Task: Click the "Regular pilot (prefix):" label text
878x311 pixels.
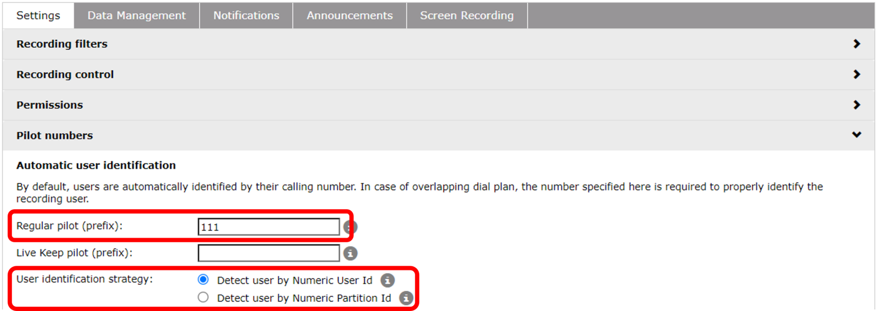Action: [x=69, y=226]
